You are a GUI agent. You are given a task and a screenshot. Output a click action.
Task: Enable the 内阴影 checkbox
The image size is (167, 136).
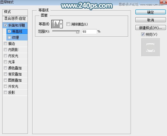[x=5, y=50]
